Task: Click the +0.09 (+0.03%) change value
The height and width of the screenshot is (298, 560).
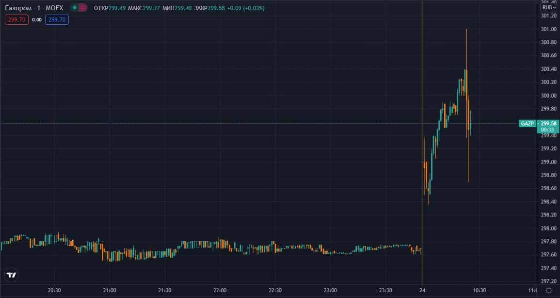Action: tap(246, 8)
